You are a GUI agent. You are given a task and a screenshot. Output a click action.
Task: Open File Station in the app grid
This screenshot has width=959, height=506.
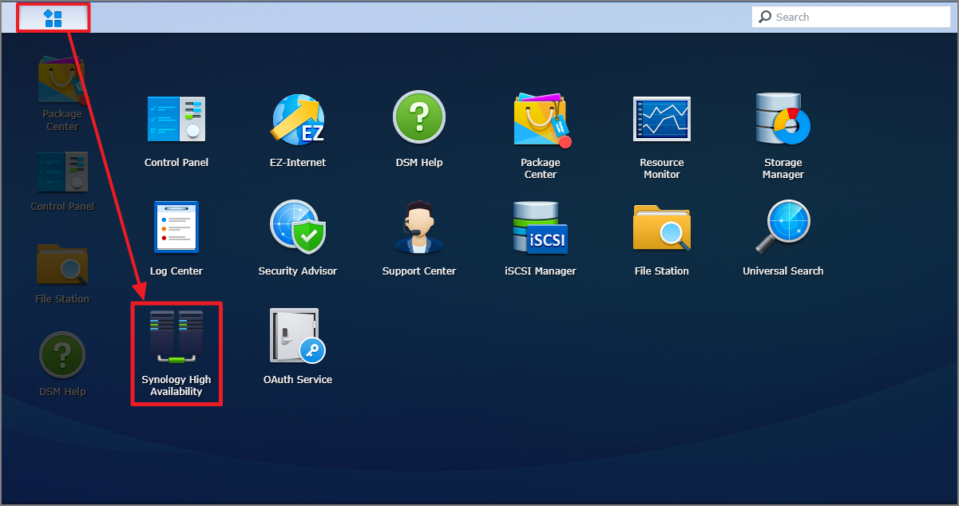[662, 227]
